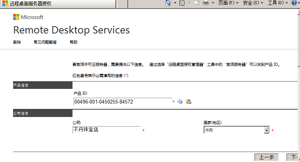Open the 常见问题解答 FAQ link
This screenshot has width=300, height=162.
[x=45, y=42]
